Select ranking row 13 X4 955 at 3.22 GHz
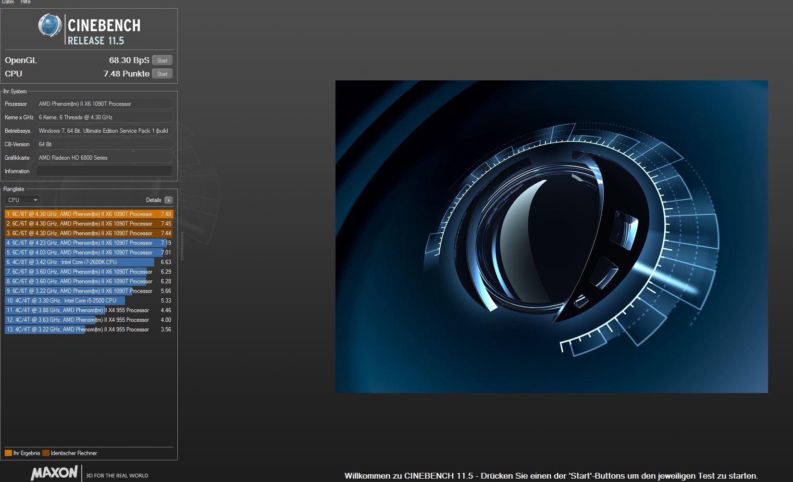Viewport: 793px width, 482px height. 89,330
